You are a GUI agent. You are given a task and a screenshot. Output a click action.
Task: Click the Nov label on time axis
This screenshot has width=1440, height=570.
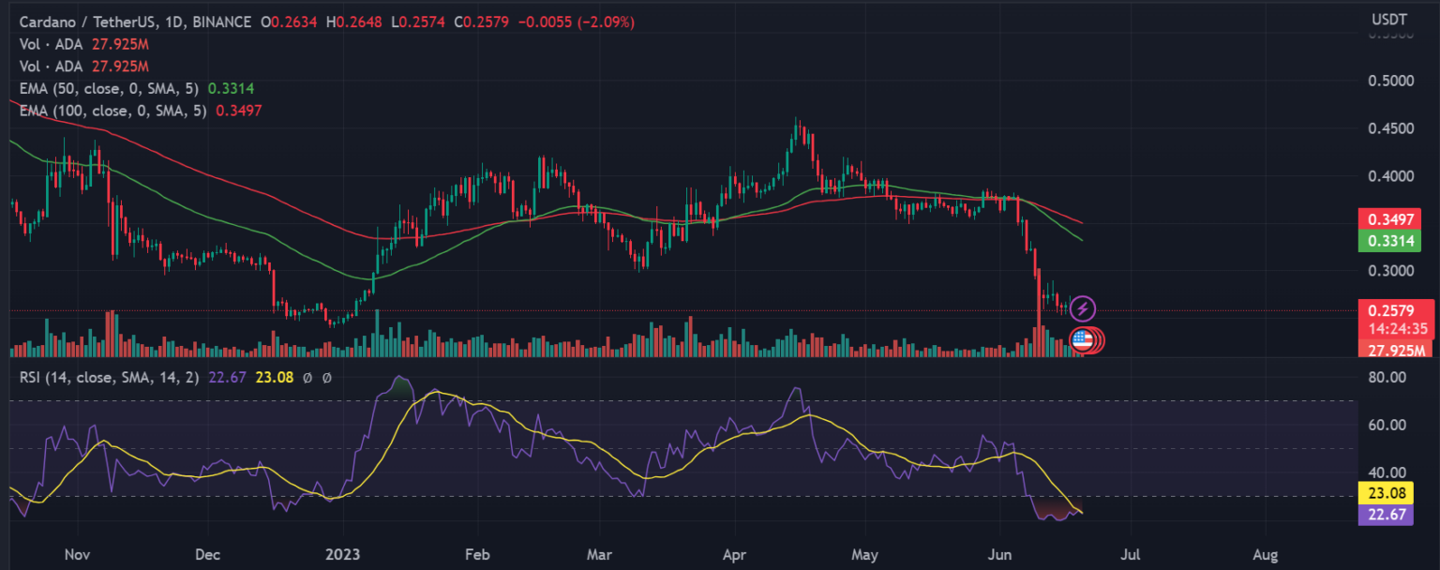tap(77, 554)
